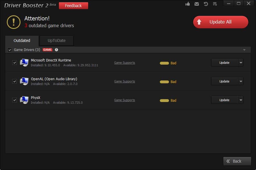The image size is (256, 170).
Task: Update OpenAL (Open Audio Library)
Action: 225,81
